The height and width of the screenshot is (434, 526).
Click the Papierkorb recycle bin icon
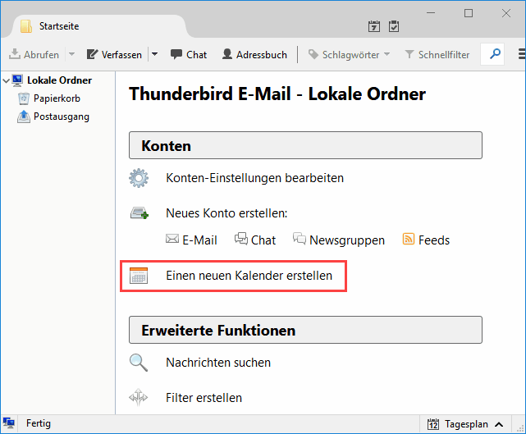point(24,98)
